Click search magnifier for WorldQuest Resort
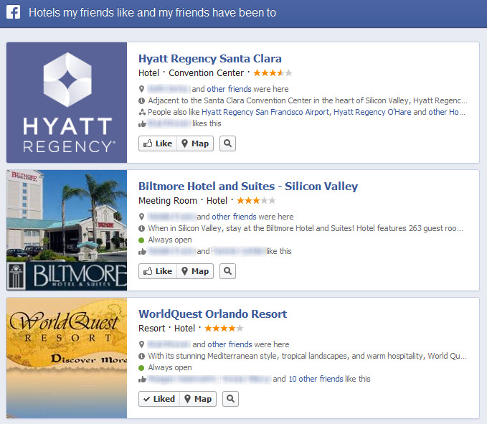Viewport: 487px width, 424px height. [x=230, y=399]
